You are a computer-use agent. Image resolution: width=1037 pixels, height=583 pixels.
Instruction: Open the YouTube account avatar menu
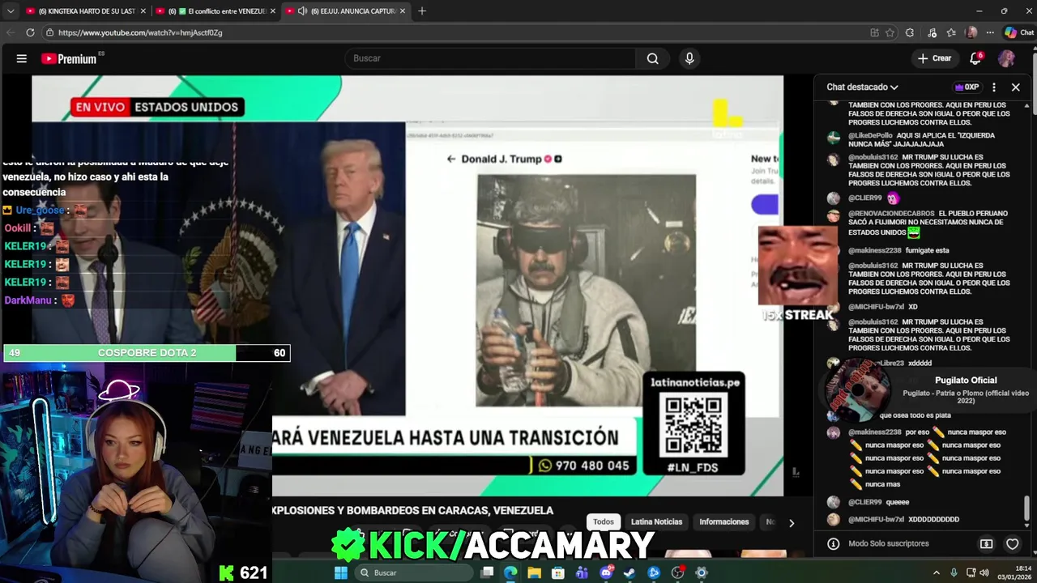(x=1006, y=58)
